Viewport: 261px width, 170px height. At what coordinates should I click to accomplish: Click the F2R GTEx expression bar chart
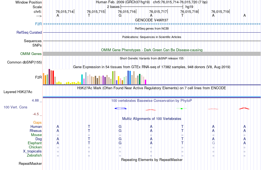pyautogui.click(x=95, y=77)
